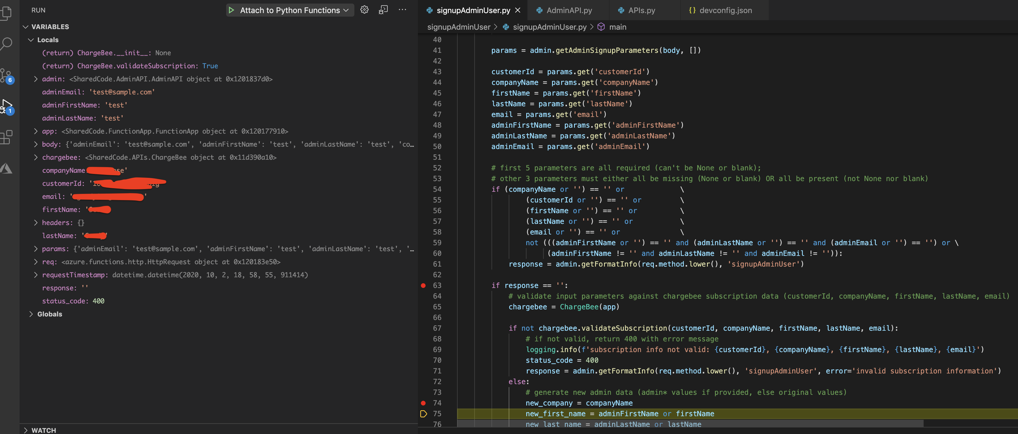Start debugging with the green play button
The height and width of the screenshot is (434, 1018).
(231, 10)
